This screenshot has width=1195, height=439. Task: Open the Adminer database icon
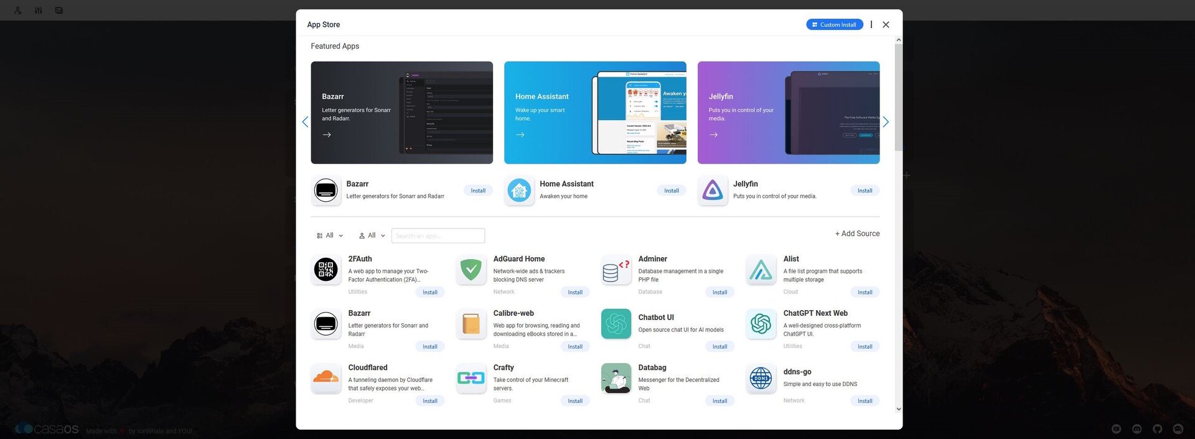pos(616,270)
